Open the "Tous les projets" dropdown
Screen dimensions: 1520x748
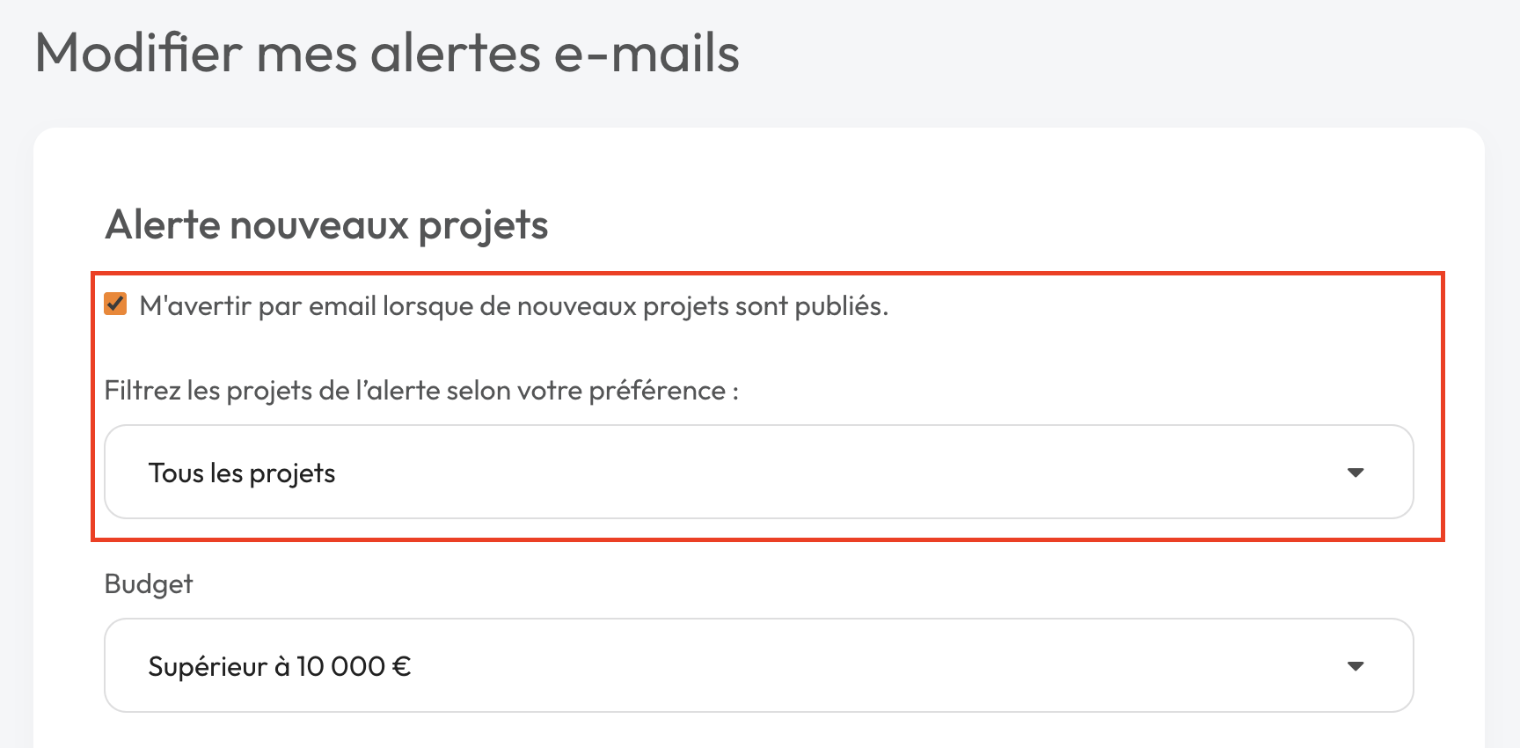(x=757, y=473)
